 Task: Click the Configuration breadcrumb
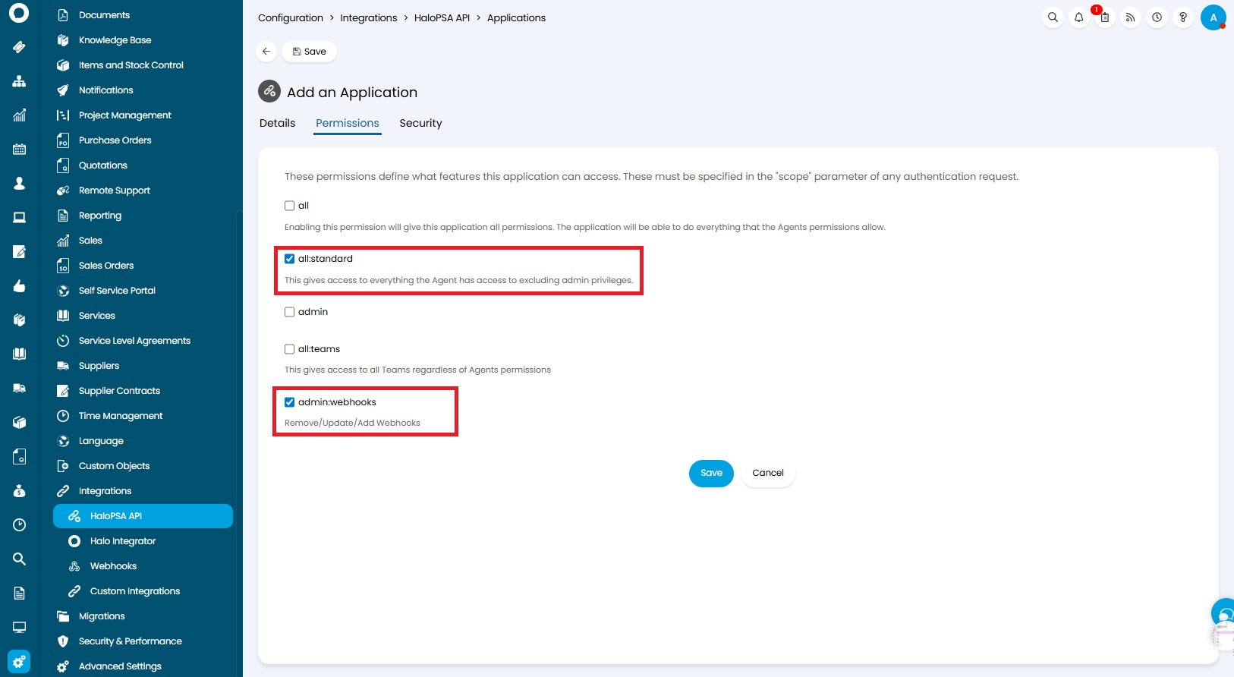(291, 17)
